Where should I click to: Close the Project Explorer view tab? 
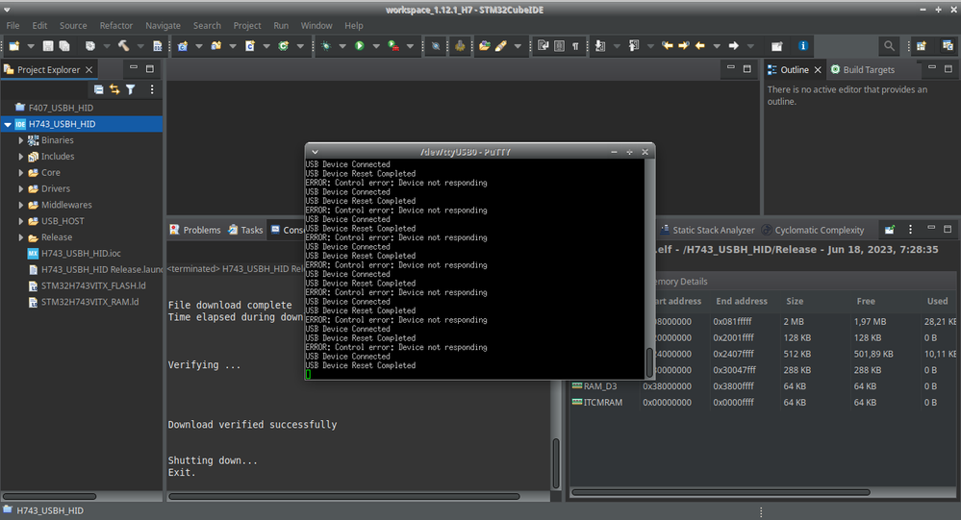[89, 70]
